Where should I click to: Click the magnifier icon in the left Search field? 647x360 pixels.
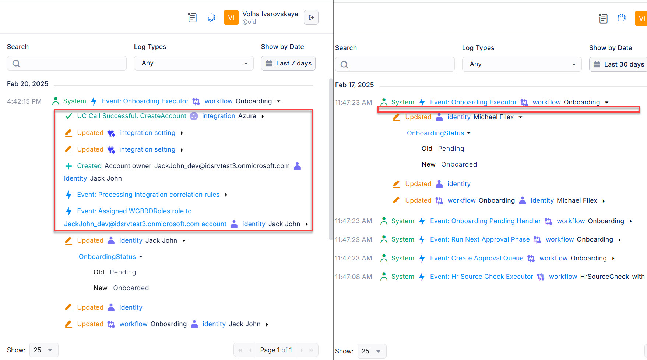(16, 63)
